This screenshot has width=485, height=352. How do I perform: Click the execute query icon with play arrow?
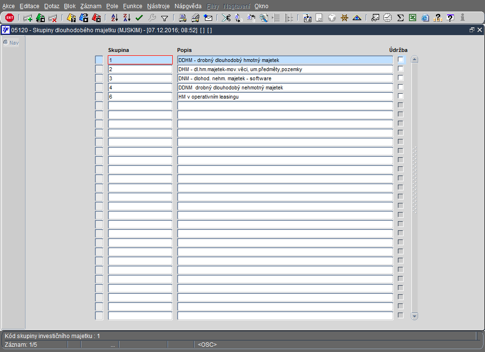[84, 18]
